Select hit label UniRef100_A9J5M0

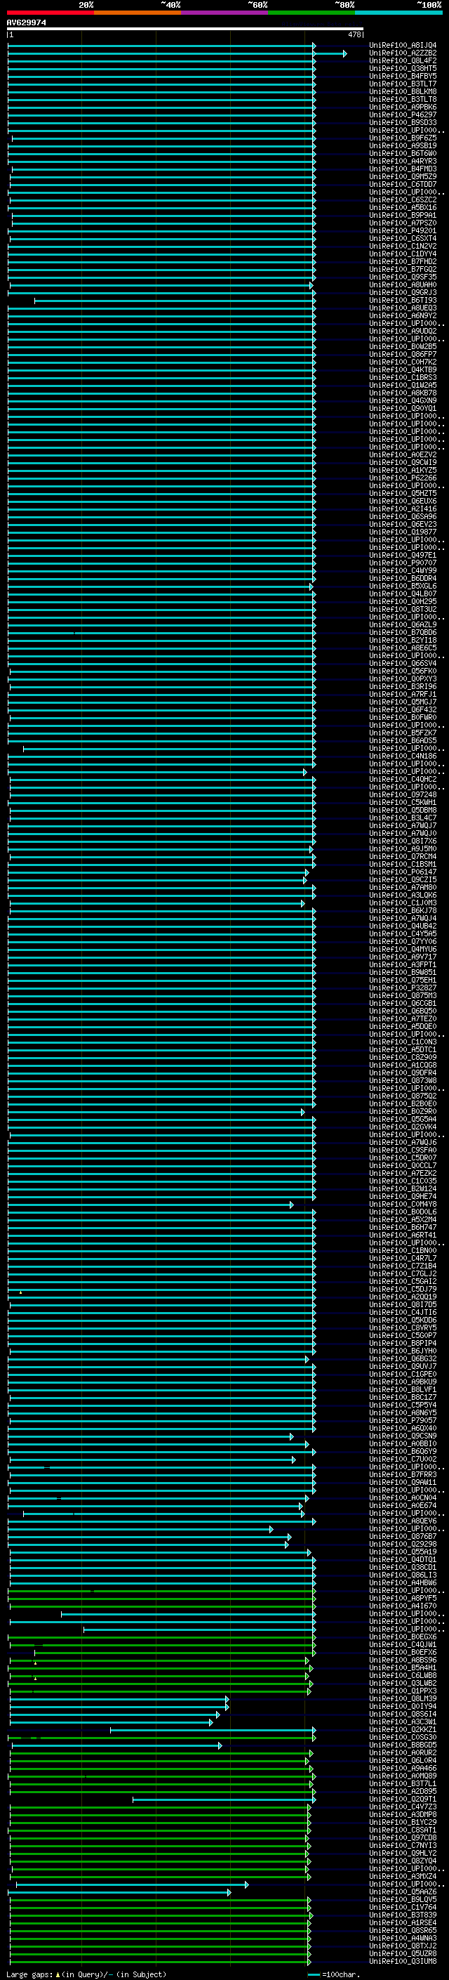[403, 848]
